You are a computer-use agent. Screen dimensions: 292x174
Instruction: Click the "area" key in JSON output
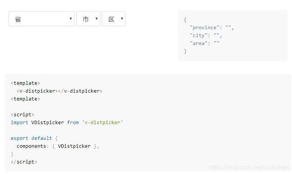point(199,44)
